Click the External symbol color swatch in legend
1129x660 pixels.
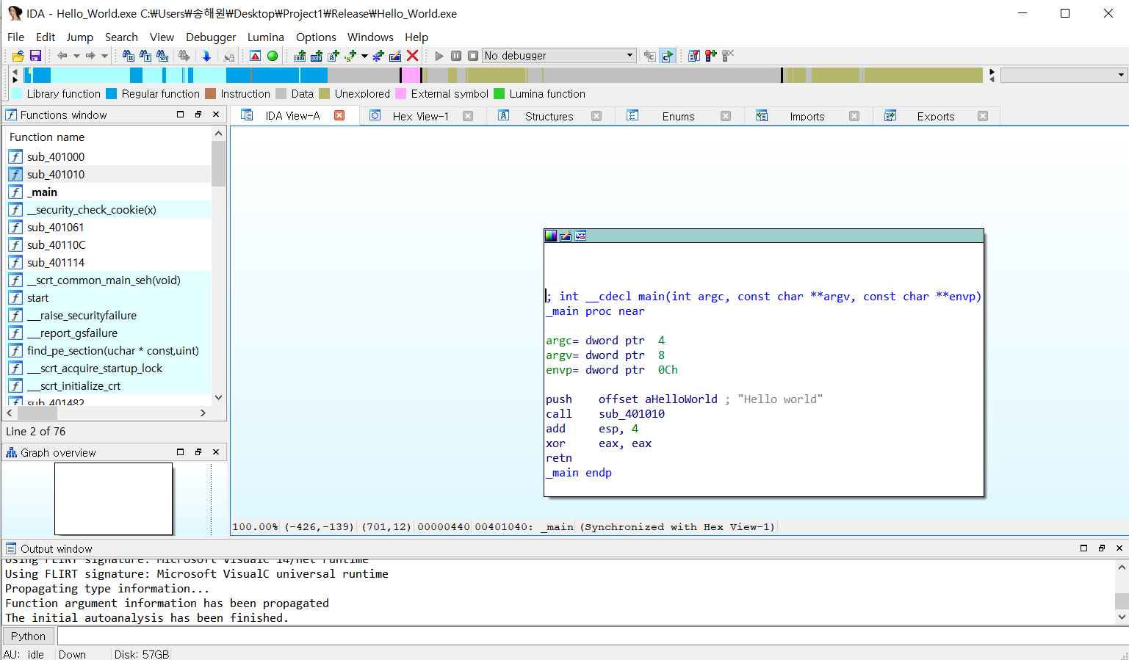400,93
